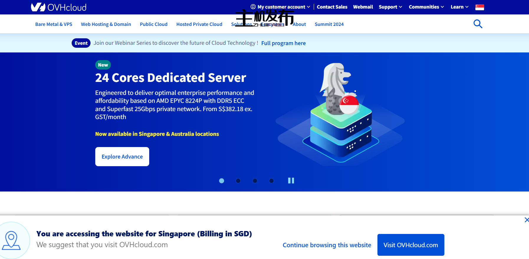This screenshot has width=529, height=259.
Task: Show the third carousel slide
Action: pyautogui.click(x=255, y=181)
